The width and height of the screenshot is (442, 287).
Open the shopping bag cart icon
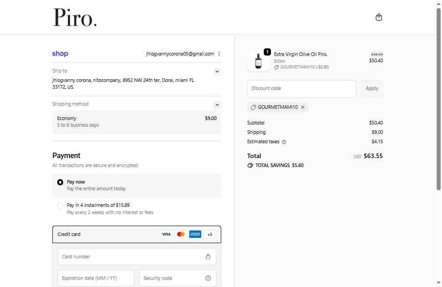pyautogui.click(x=378, y=17)
